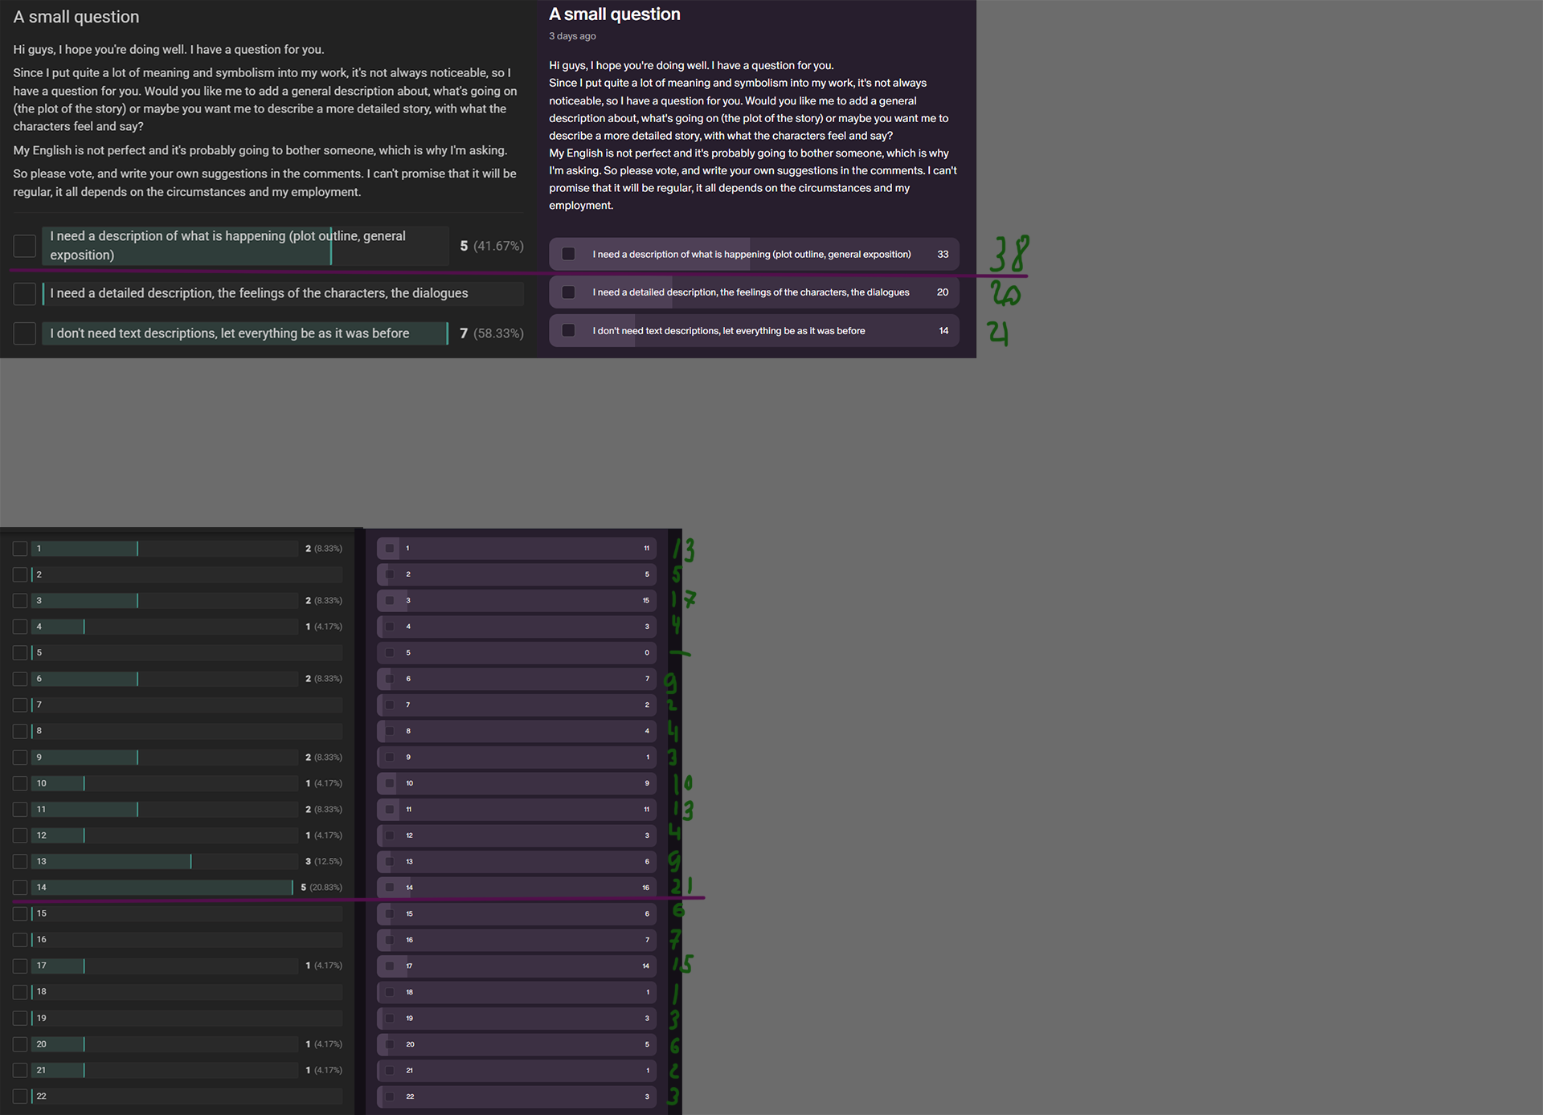1543x1115 pixels.
Task: Click the "5 (20.83%)" result for option 14
Action: click(x=321, y=888)
